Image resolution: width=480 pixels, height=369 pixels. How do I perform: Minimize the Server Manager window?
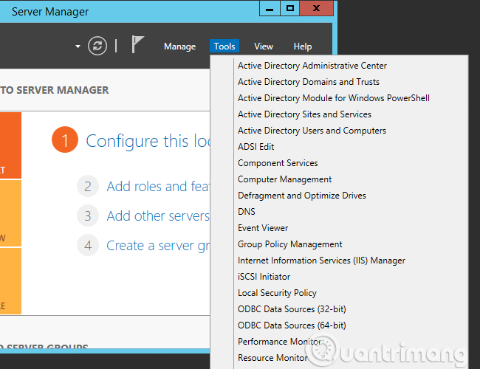[x=270, y=8]
